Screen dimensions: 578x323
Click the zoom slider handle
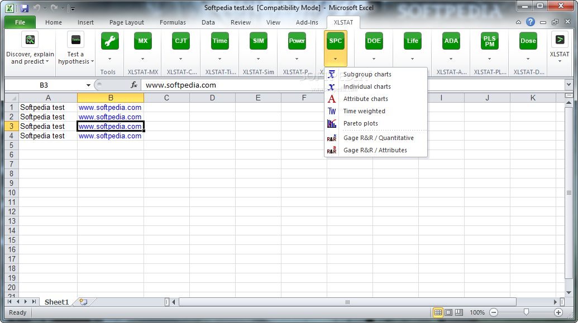526,312
